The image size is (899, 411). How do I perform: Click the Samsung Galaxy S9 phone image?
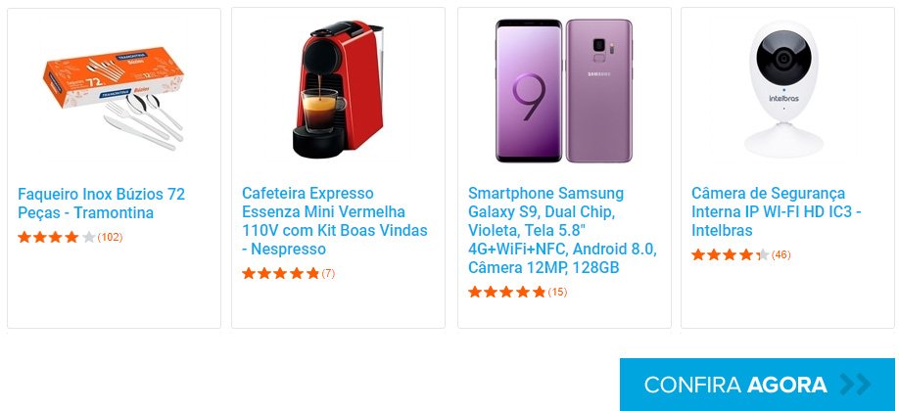(x=564, y=91)
